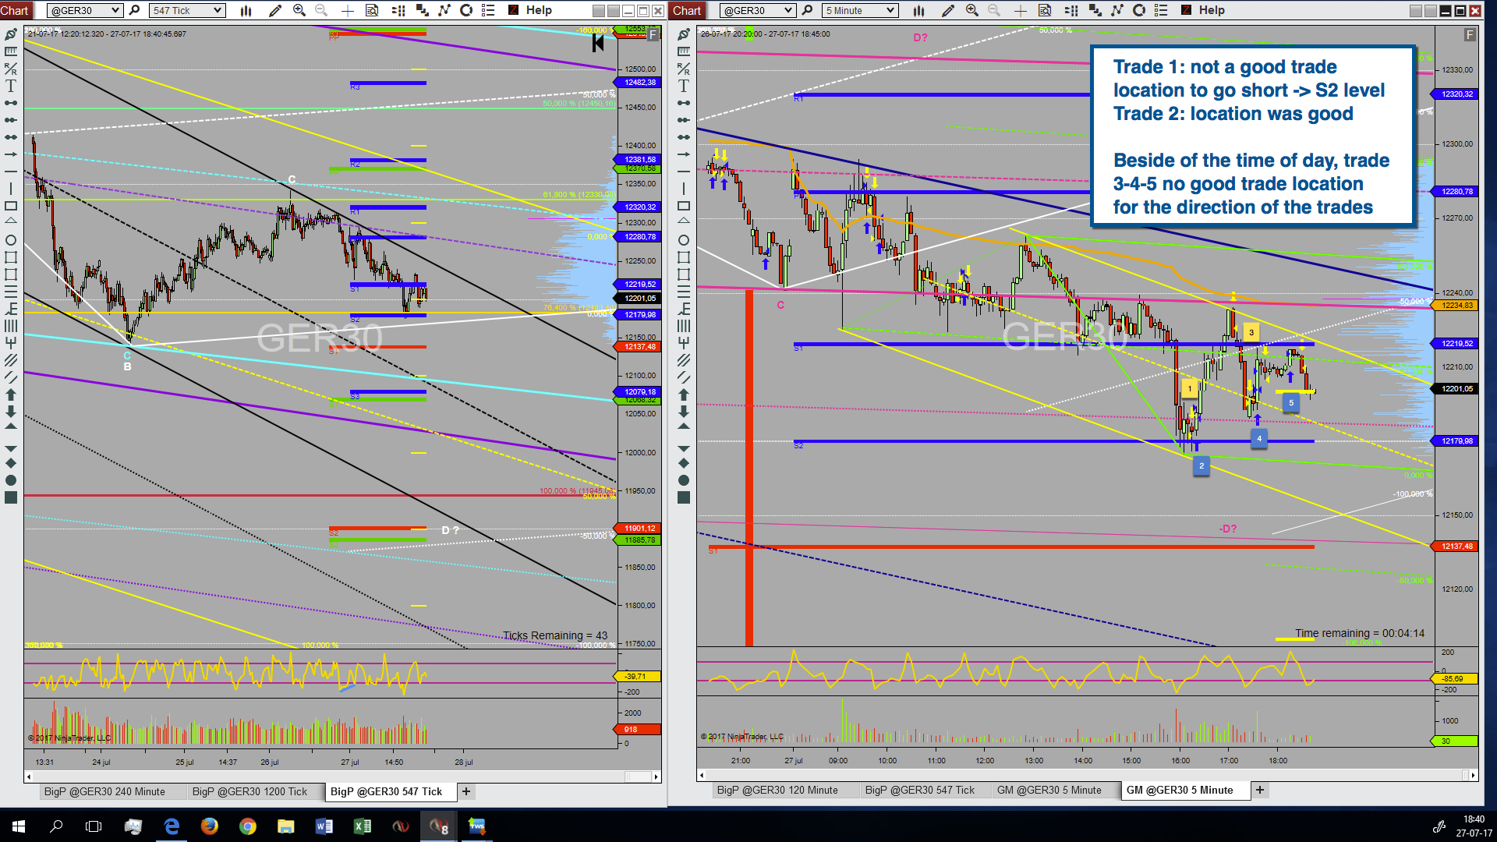This screenshot has width=1497, height=842.
Task: Expand the @GER30 instrument dropdown in the right chart
Action: point(758,10)
